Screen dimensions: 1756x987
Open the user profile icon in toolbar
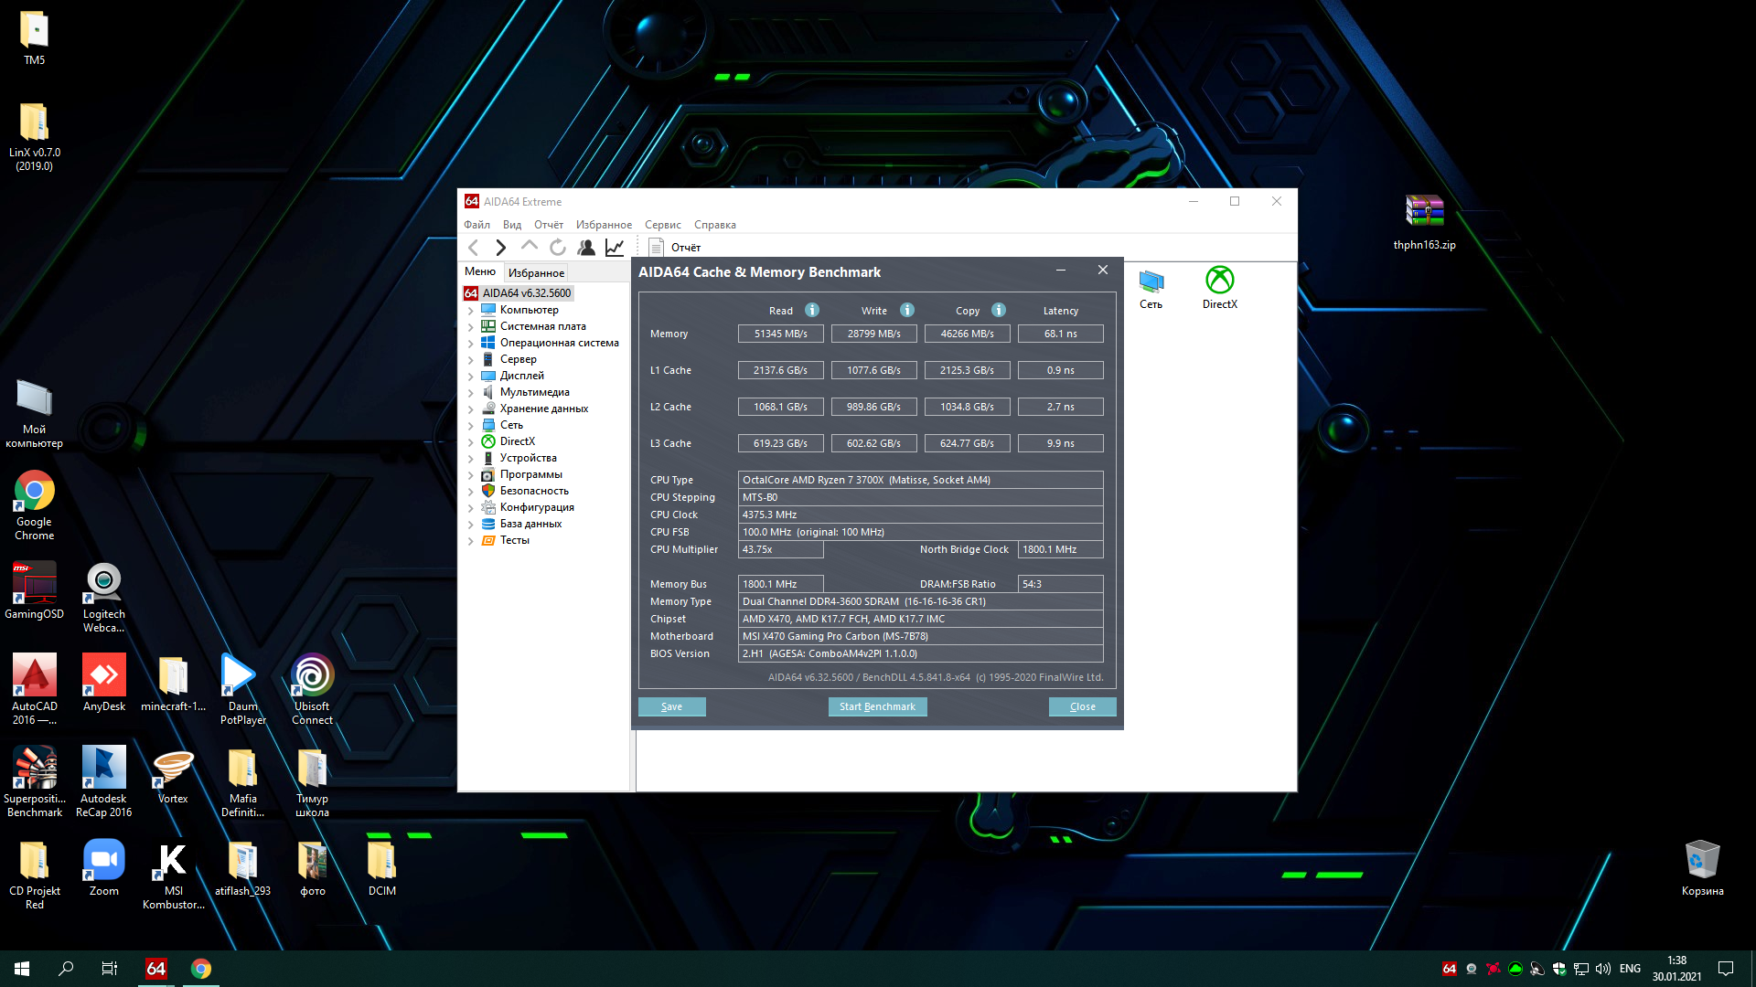(586, 248)
